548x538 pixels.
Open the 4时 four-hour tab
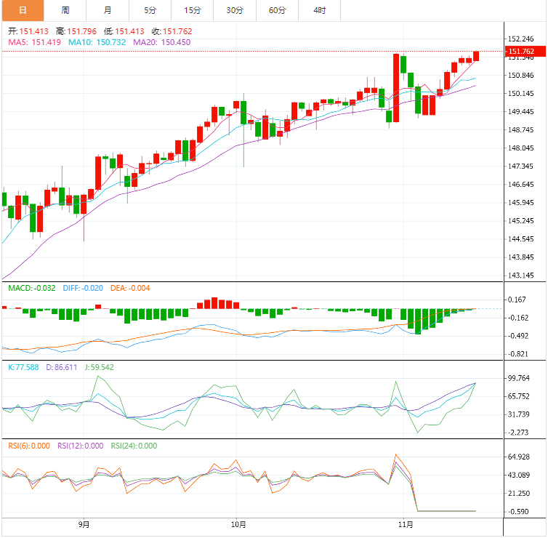320,10
